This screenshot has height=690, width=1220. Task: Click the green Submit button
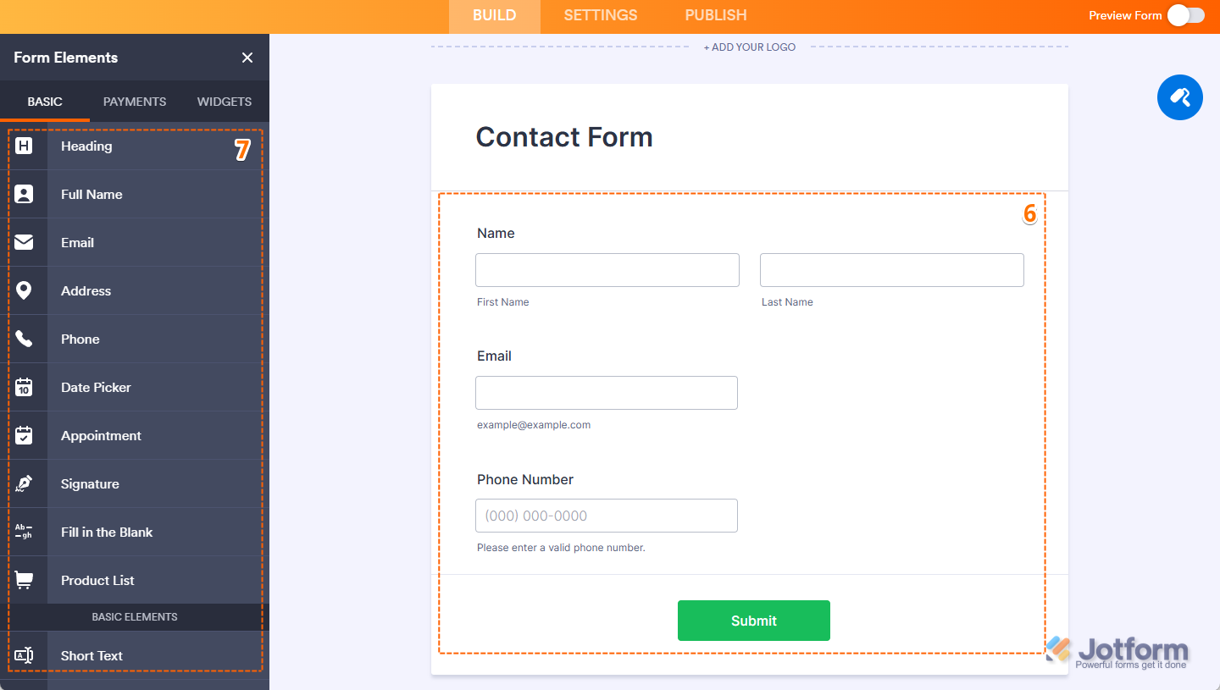click(753, 621)
